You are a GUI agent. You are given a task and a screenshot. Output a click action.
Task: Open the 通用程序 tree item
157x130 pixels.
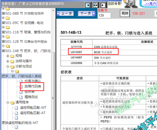[x=22, y=102]
